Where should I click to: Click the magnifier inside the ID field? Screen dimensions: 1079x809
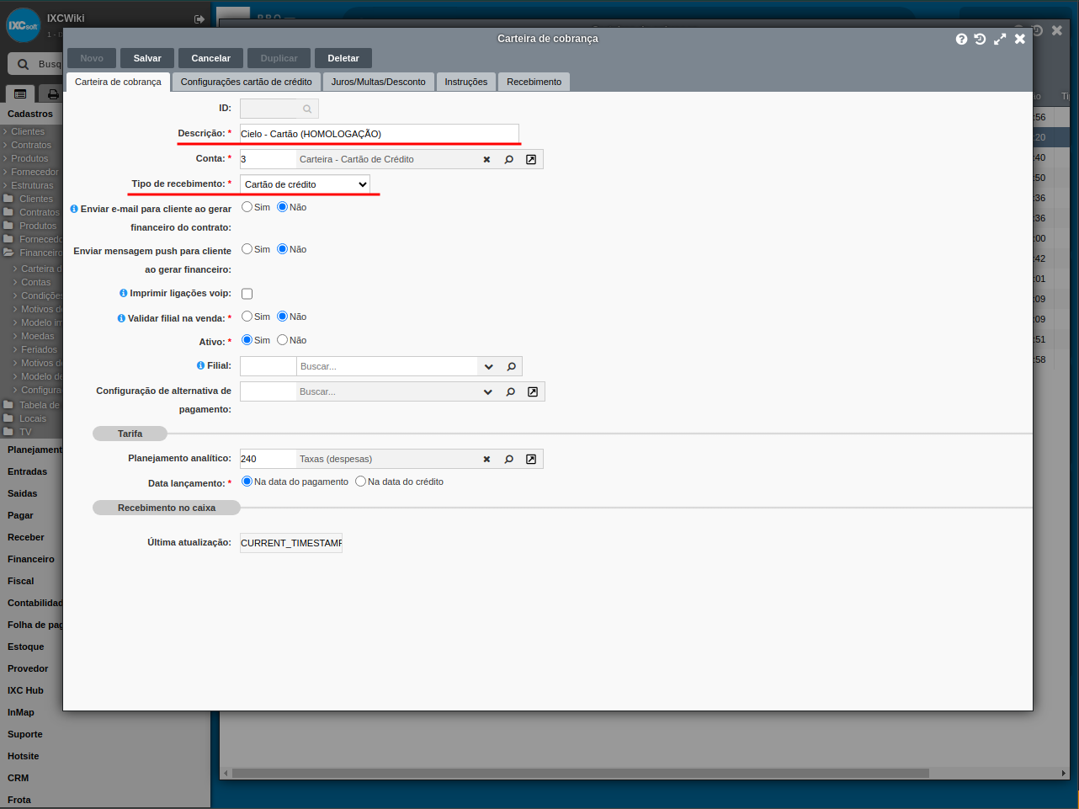[307, 109]
